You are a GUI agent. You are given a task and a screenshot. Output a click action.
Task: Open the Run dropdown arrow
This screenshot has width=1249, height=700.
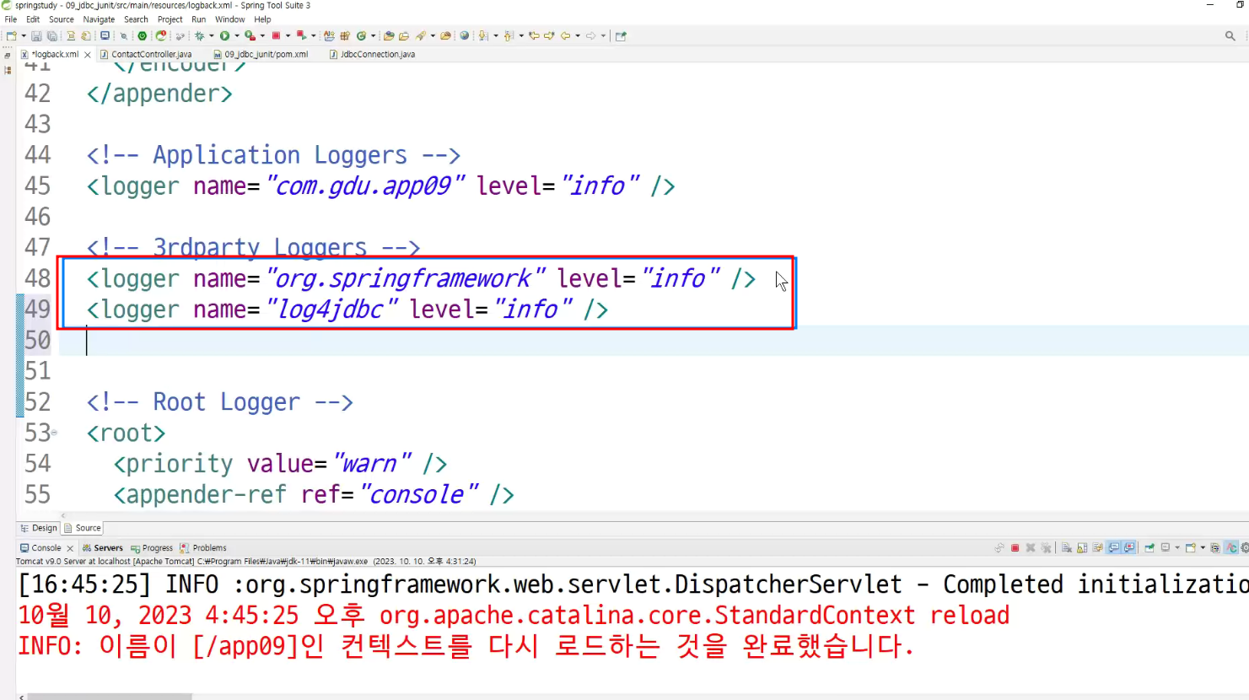tap(236, 35)
